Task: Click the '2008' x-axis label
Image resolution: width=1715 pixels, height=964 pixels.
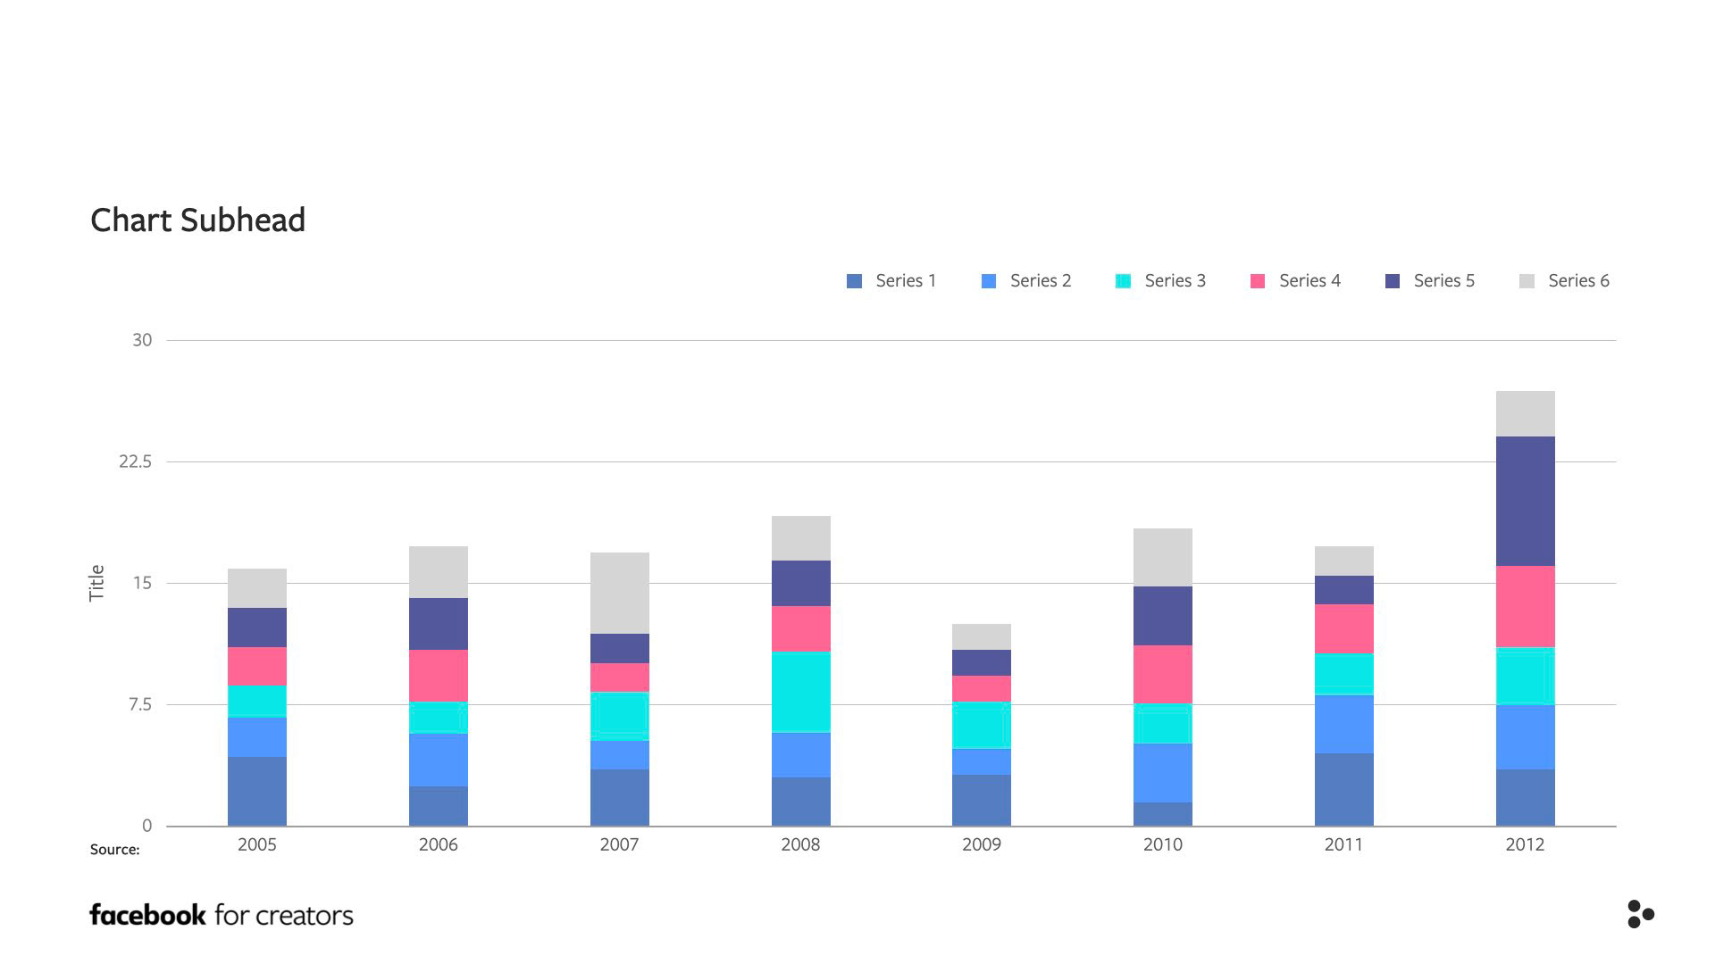Action: 800,844
